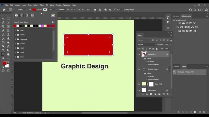Select the Clone Stamp tool

(x=8, y=34)
